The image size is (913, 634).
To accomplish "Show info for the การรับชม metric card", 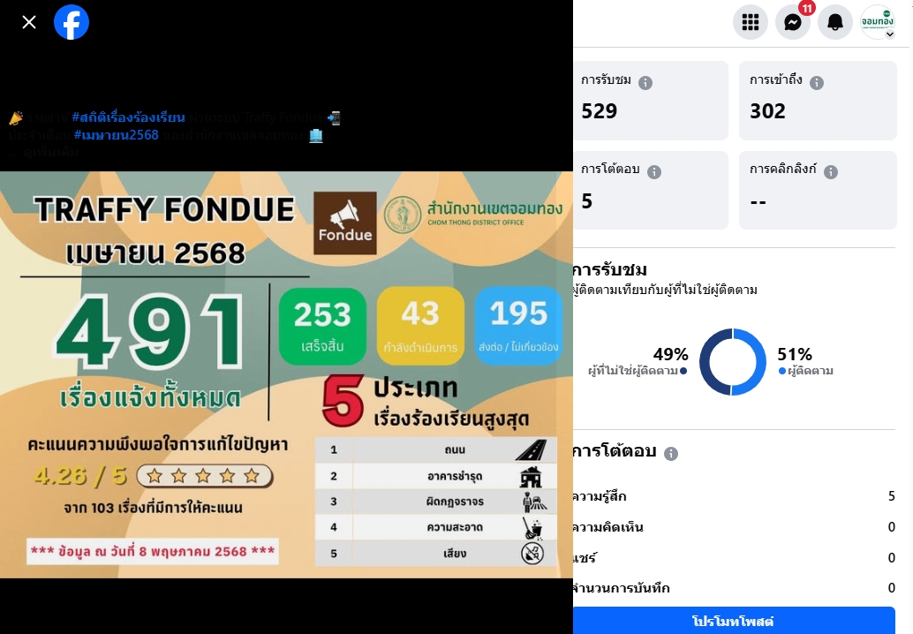I will pyautogui.click(x=645, y=83).
